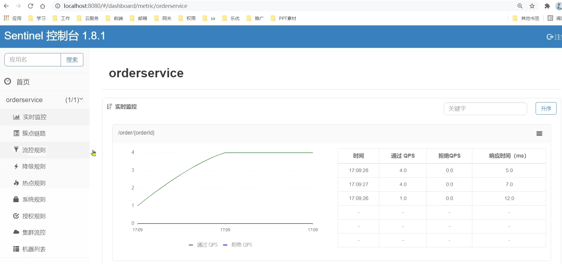Open the 云服务 bookmark folder

coord(88,18)
